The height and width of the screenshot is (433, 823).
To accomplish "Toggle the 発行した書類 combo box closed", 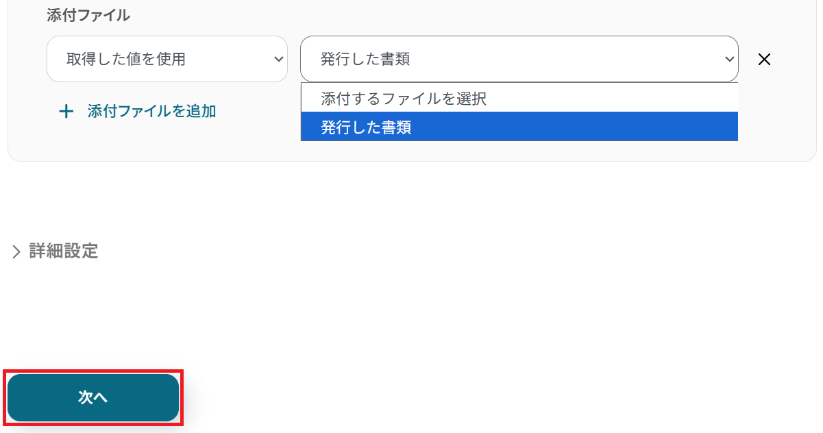I will tap(519, 60).
